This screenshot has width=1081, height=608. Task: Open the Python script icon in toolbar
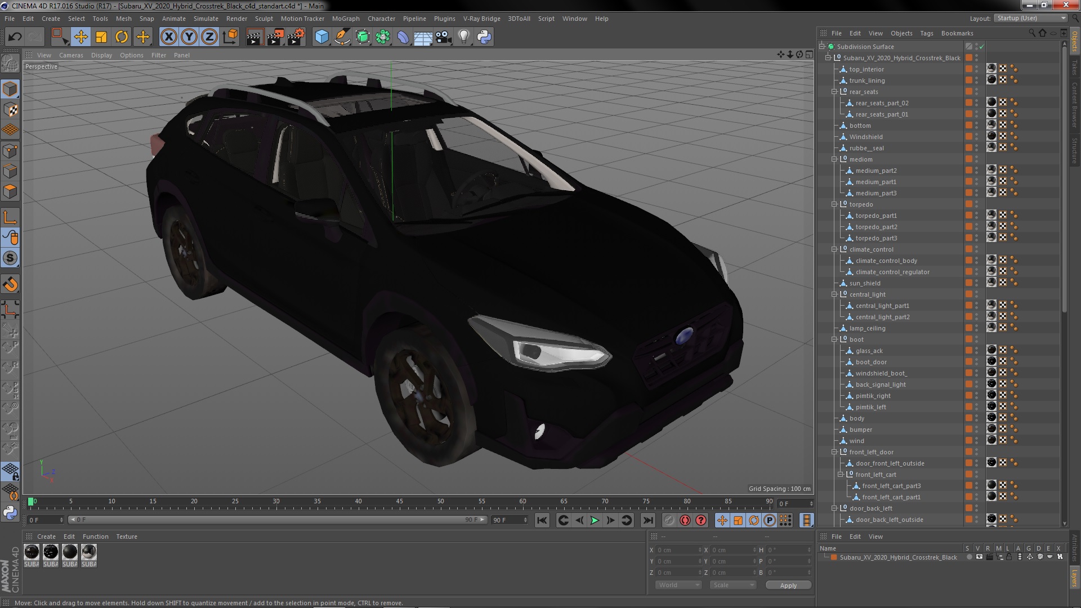pyautogui.click(x=484, y=37)
